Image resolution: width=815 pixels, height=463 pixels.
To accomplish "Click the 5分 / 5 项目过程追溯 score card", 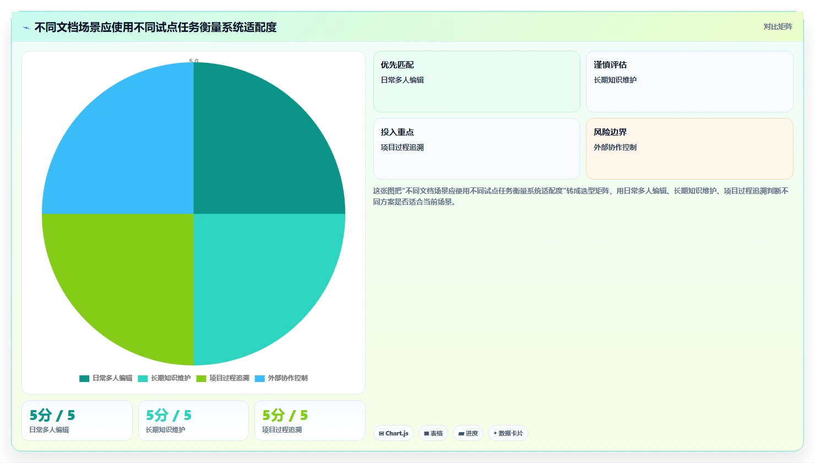I will [x=310, y=421].
